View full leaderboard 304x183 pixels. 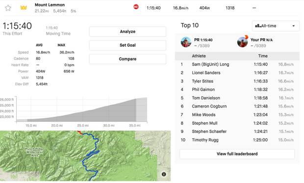point(237,154)
